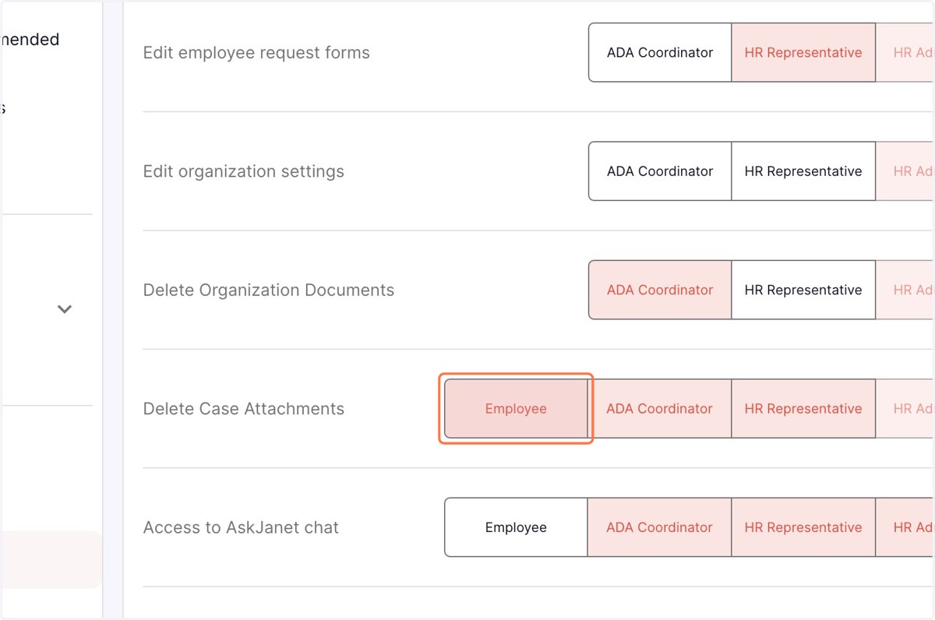Screen dimensions: 935x620
Task: Toggle the cut-off HR Admin option in the Delete Organization Documents row
Action: (905, 290)
